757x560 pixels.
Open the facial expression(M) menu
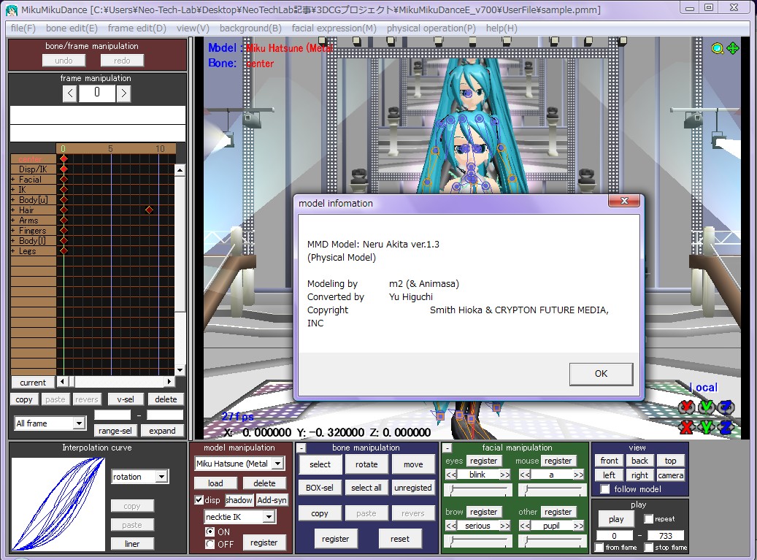point(334,28)
